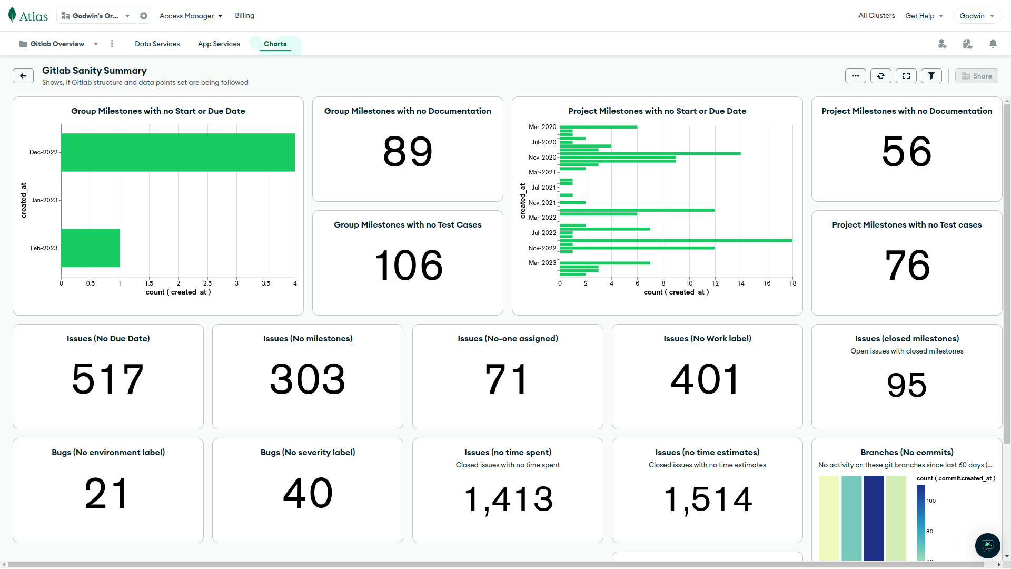Open project three-dot options menu
This screenshot has height=569, width=1011.
(112, 44)
